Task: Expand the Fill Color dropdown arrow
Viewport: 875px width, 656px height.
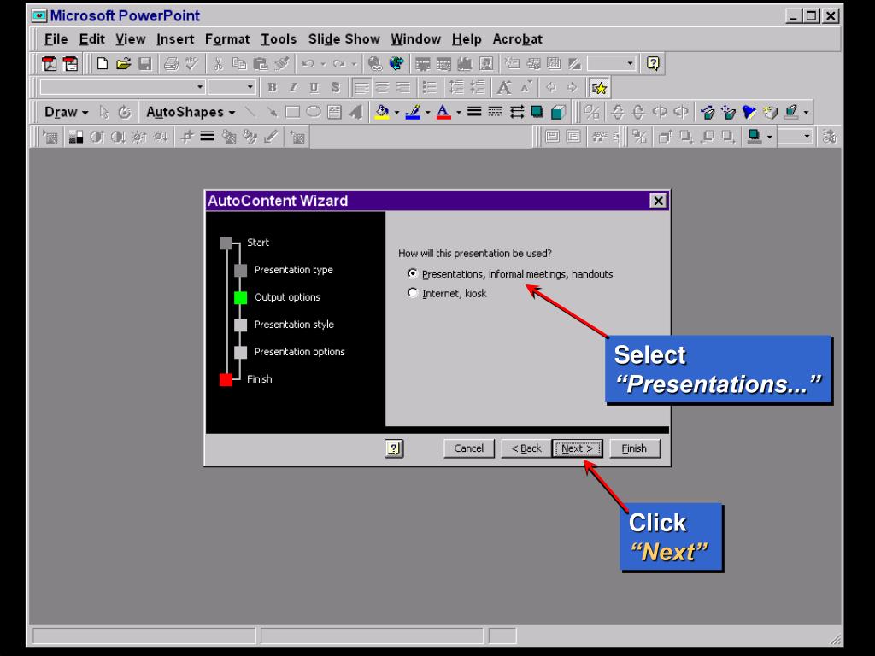Action: pyautogui.click(x=396, y=112)
